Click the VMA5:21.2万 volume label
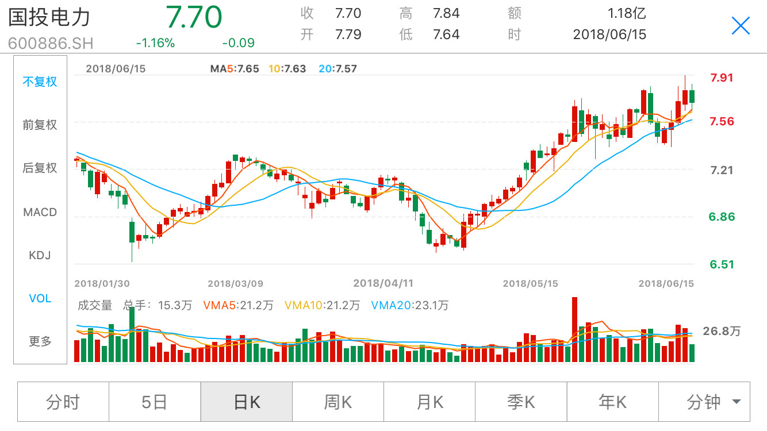This screenshot has height=431, width=767. 239,306
